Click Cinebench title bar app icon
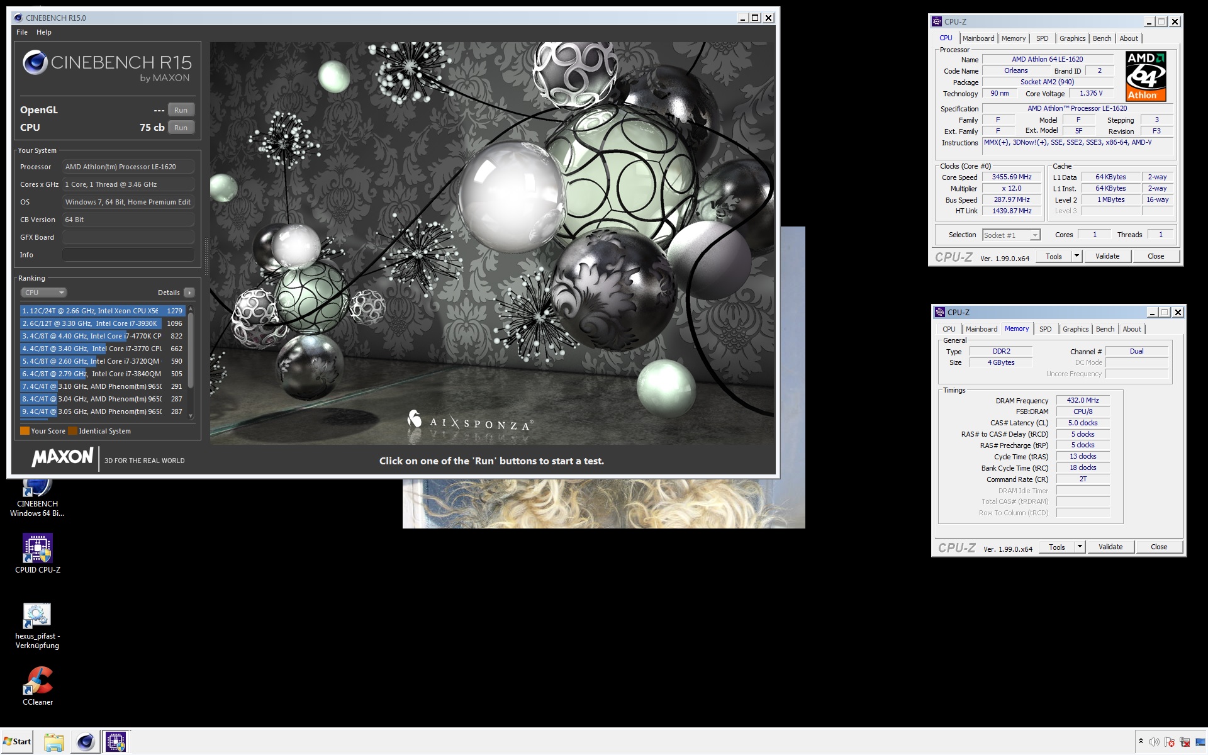Viewport: 1208px width, 755px height. [18, 18]
